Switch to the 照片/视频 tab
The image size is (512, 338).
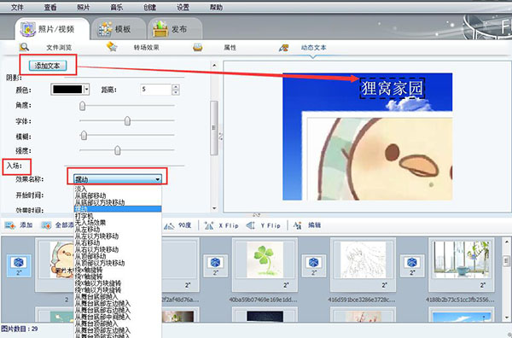(52, 29)
